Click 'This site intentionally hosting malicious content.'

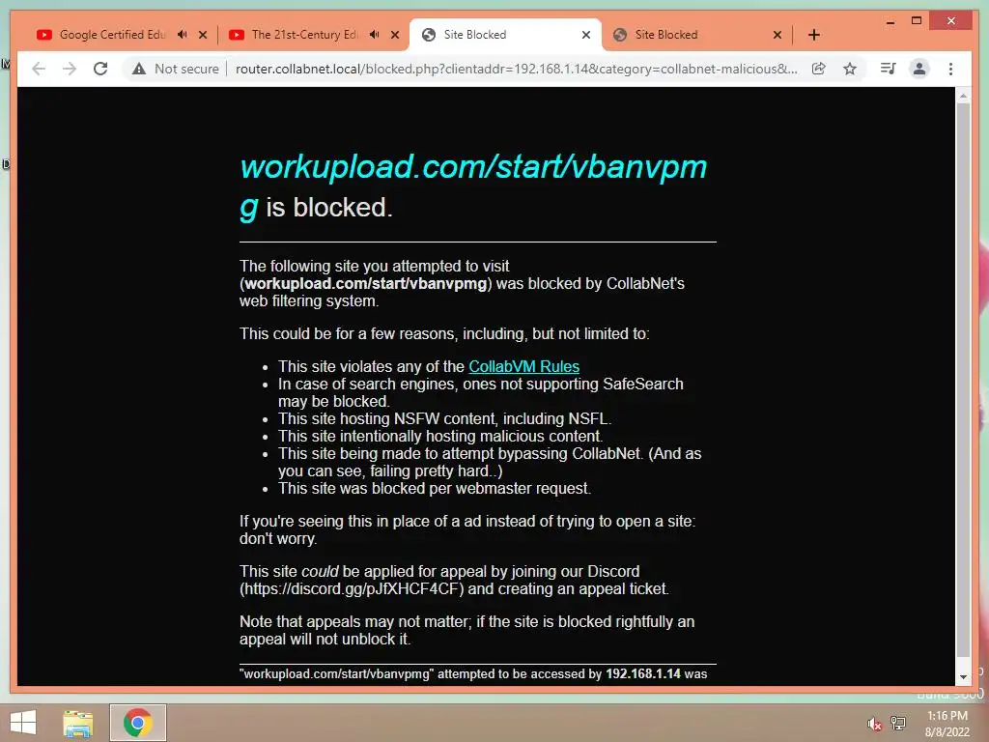(440, 436)
